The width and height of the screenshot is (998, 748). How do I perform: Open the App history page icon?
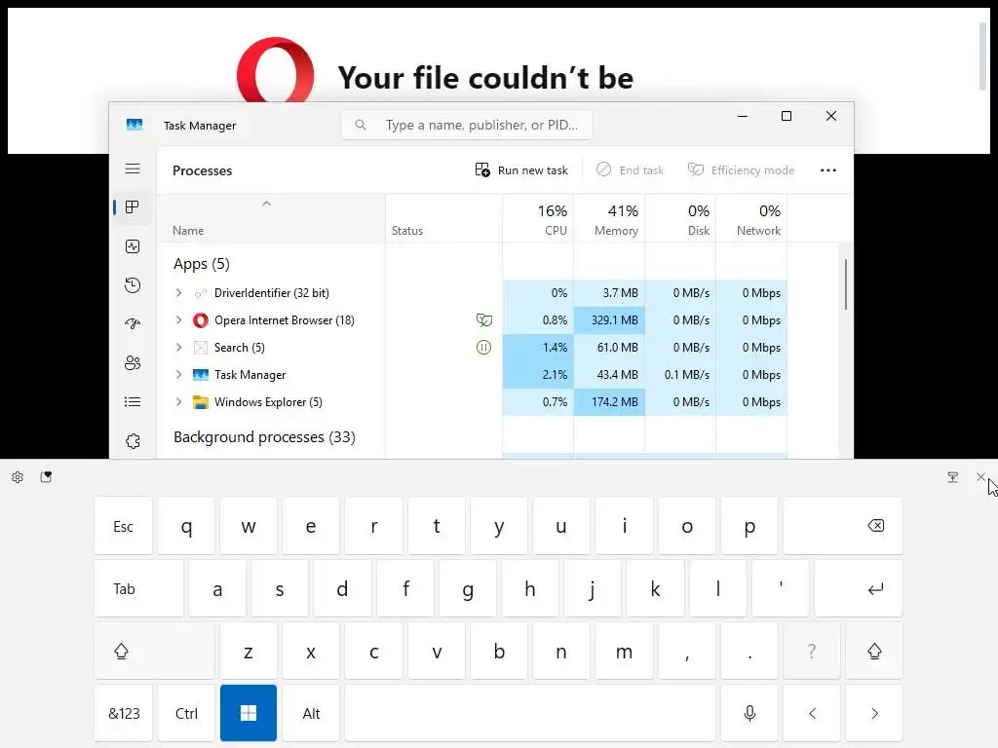pyautogui.click(x=133, y=285)
